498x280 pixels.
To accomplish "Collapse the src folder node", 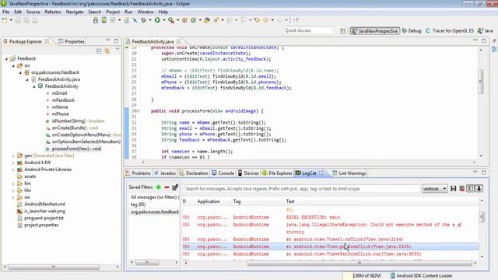I will click(x=13, y=65).
